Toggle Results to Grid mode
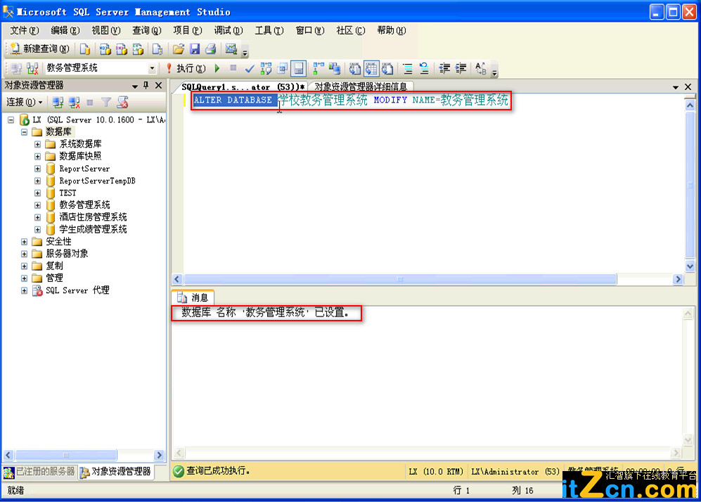 pyautogui.click(x=371, y=68)
